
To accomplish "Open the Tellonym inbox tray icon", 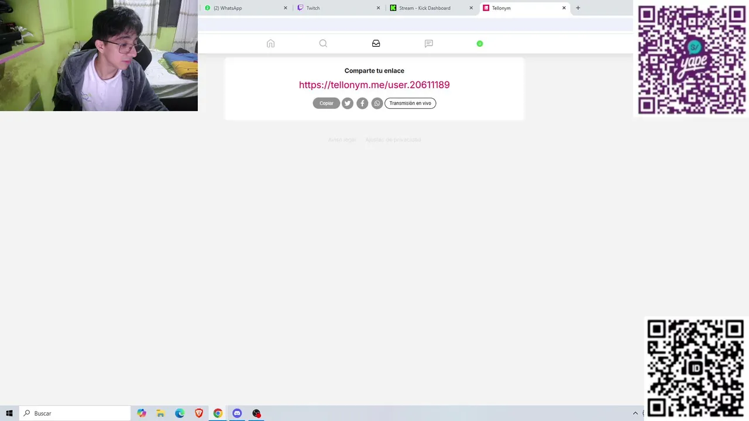I will [376, 43].
